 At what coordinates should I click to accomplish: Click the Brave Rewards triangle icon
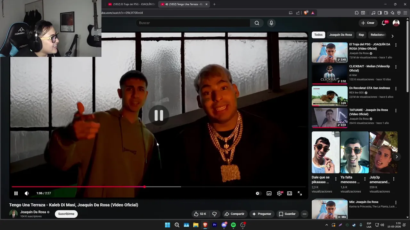[313, 13]
